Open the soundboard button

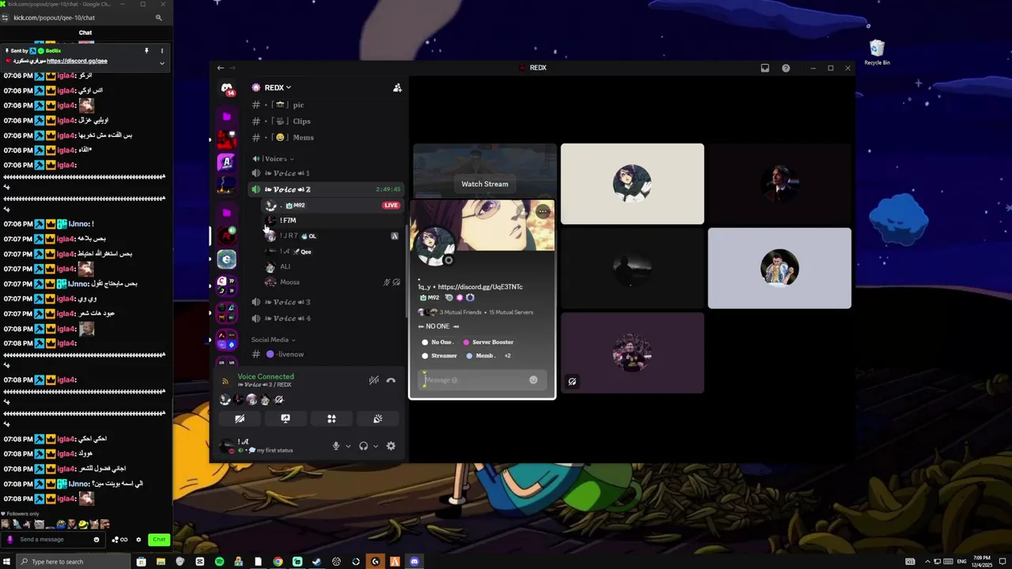click(x=378, y=419)
